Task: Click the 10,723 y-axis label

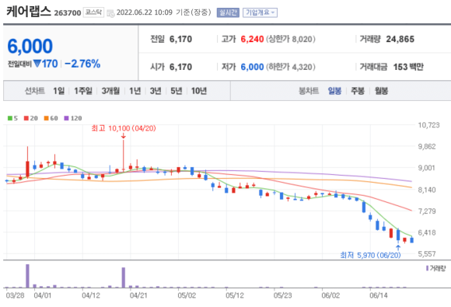Action: pyautogui.click(x=428, y=125)
